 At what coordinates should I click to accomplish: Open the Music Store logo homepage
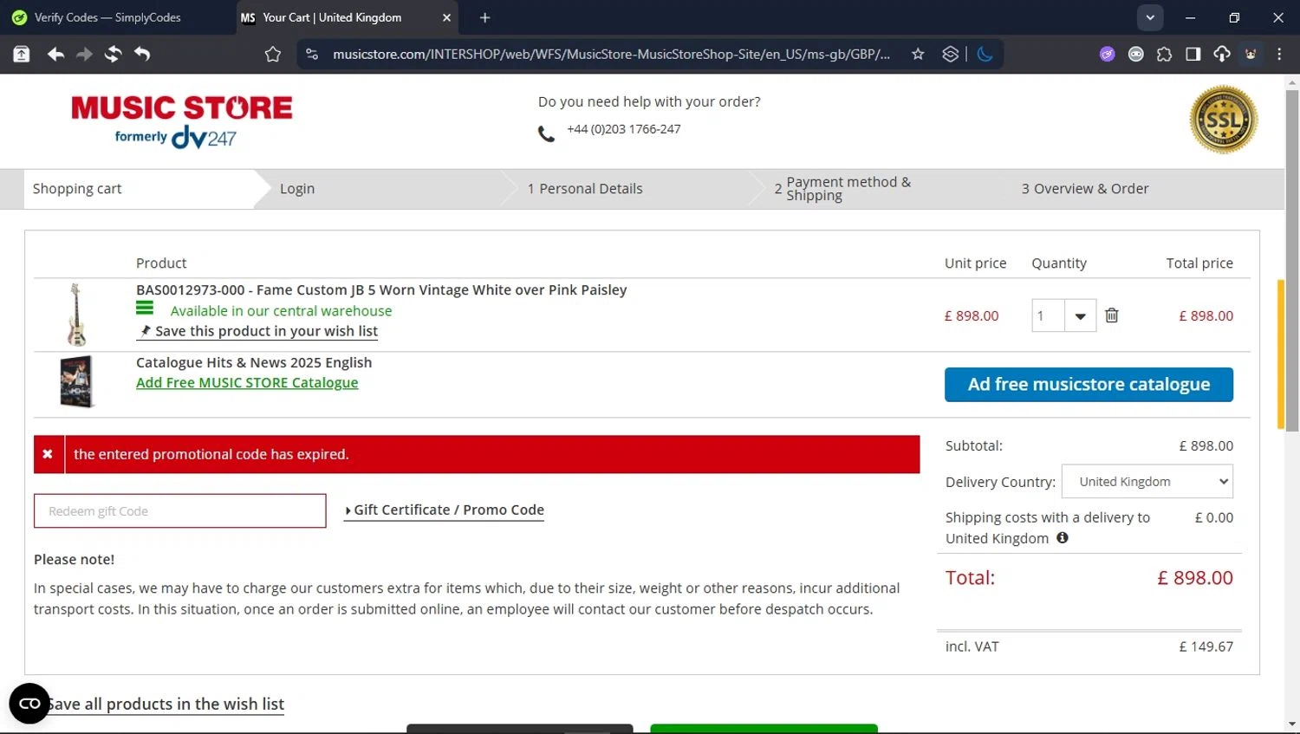coord(182,121)
